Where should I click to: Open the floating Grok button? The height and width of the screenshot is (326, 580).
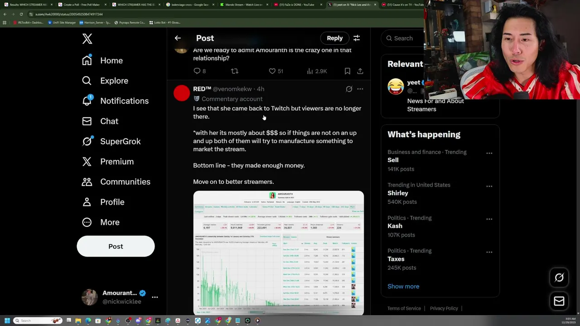(559, 278)
